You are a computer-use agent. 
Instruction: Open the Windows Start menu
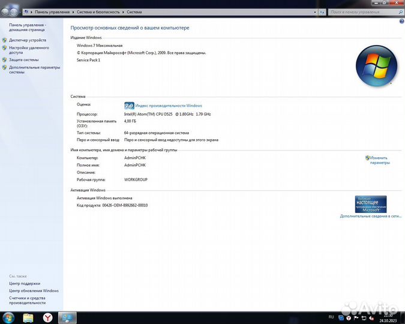(8, 317)
